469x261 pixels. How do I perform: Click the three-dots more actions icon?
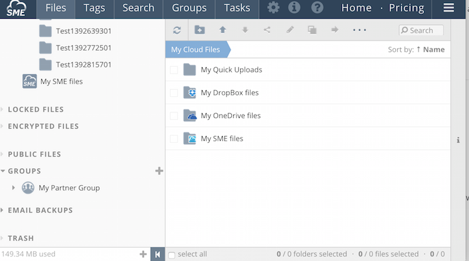pyautogui.click(x=360, y=30)
